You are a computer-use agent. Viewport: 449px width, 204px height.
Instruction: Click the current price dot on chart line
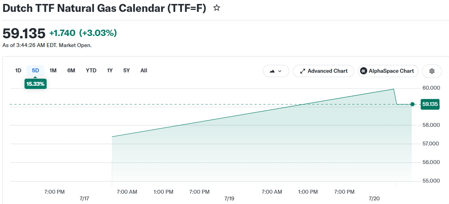pyautogui.click(x=412, y=104)
